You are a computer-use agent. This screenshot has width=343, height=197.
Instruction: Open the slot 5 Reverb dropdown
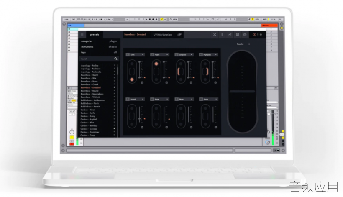coord(135,99)
